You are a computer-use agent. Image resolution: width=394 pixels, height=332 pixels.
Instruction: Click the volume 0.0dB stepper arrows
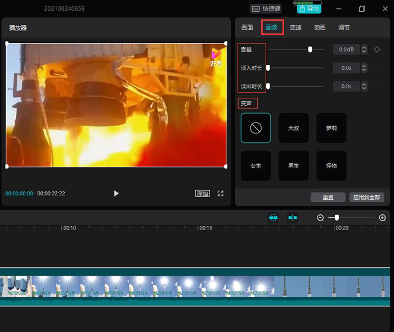[364, 50]
